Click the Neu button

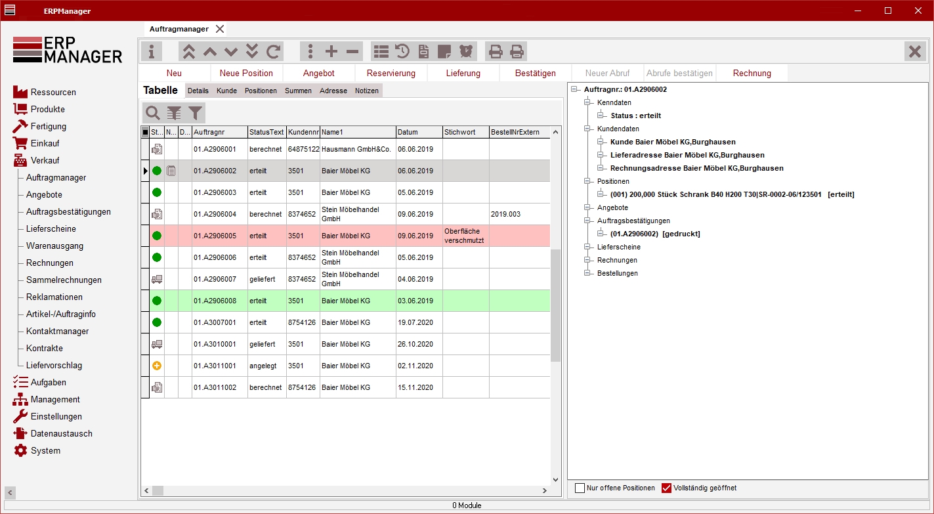click(174, 73)
